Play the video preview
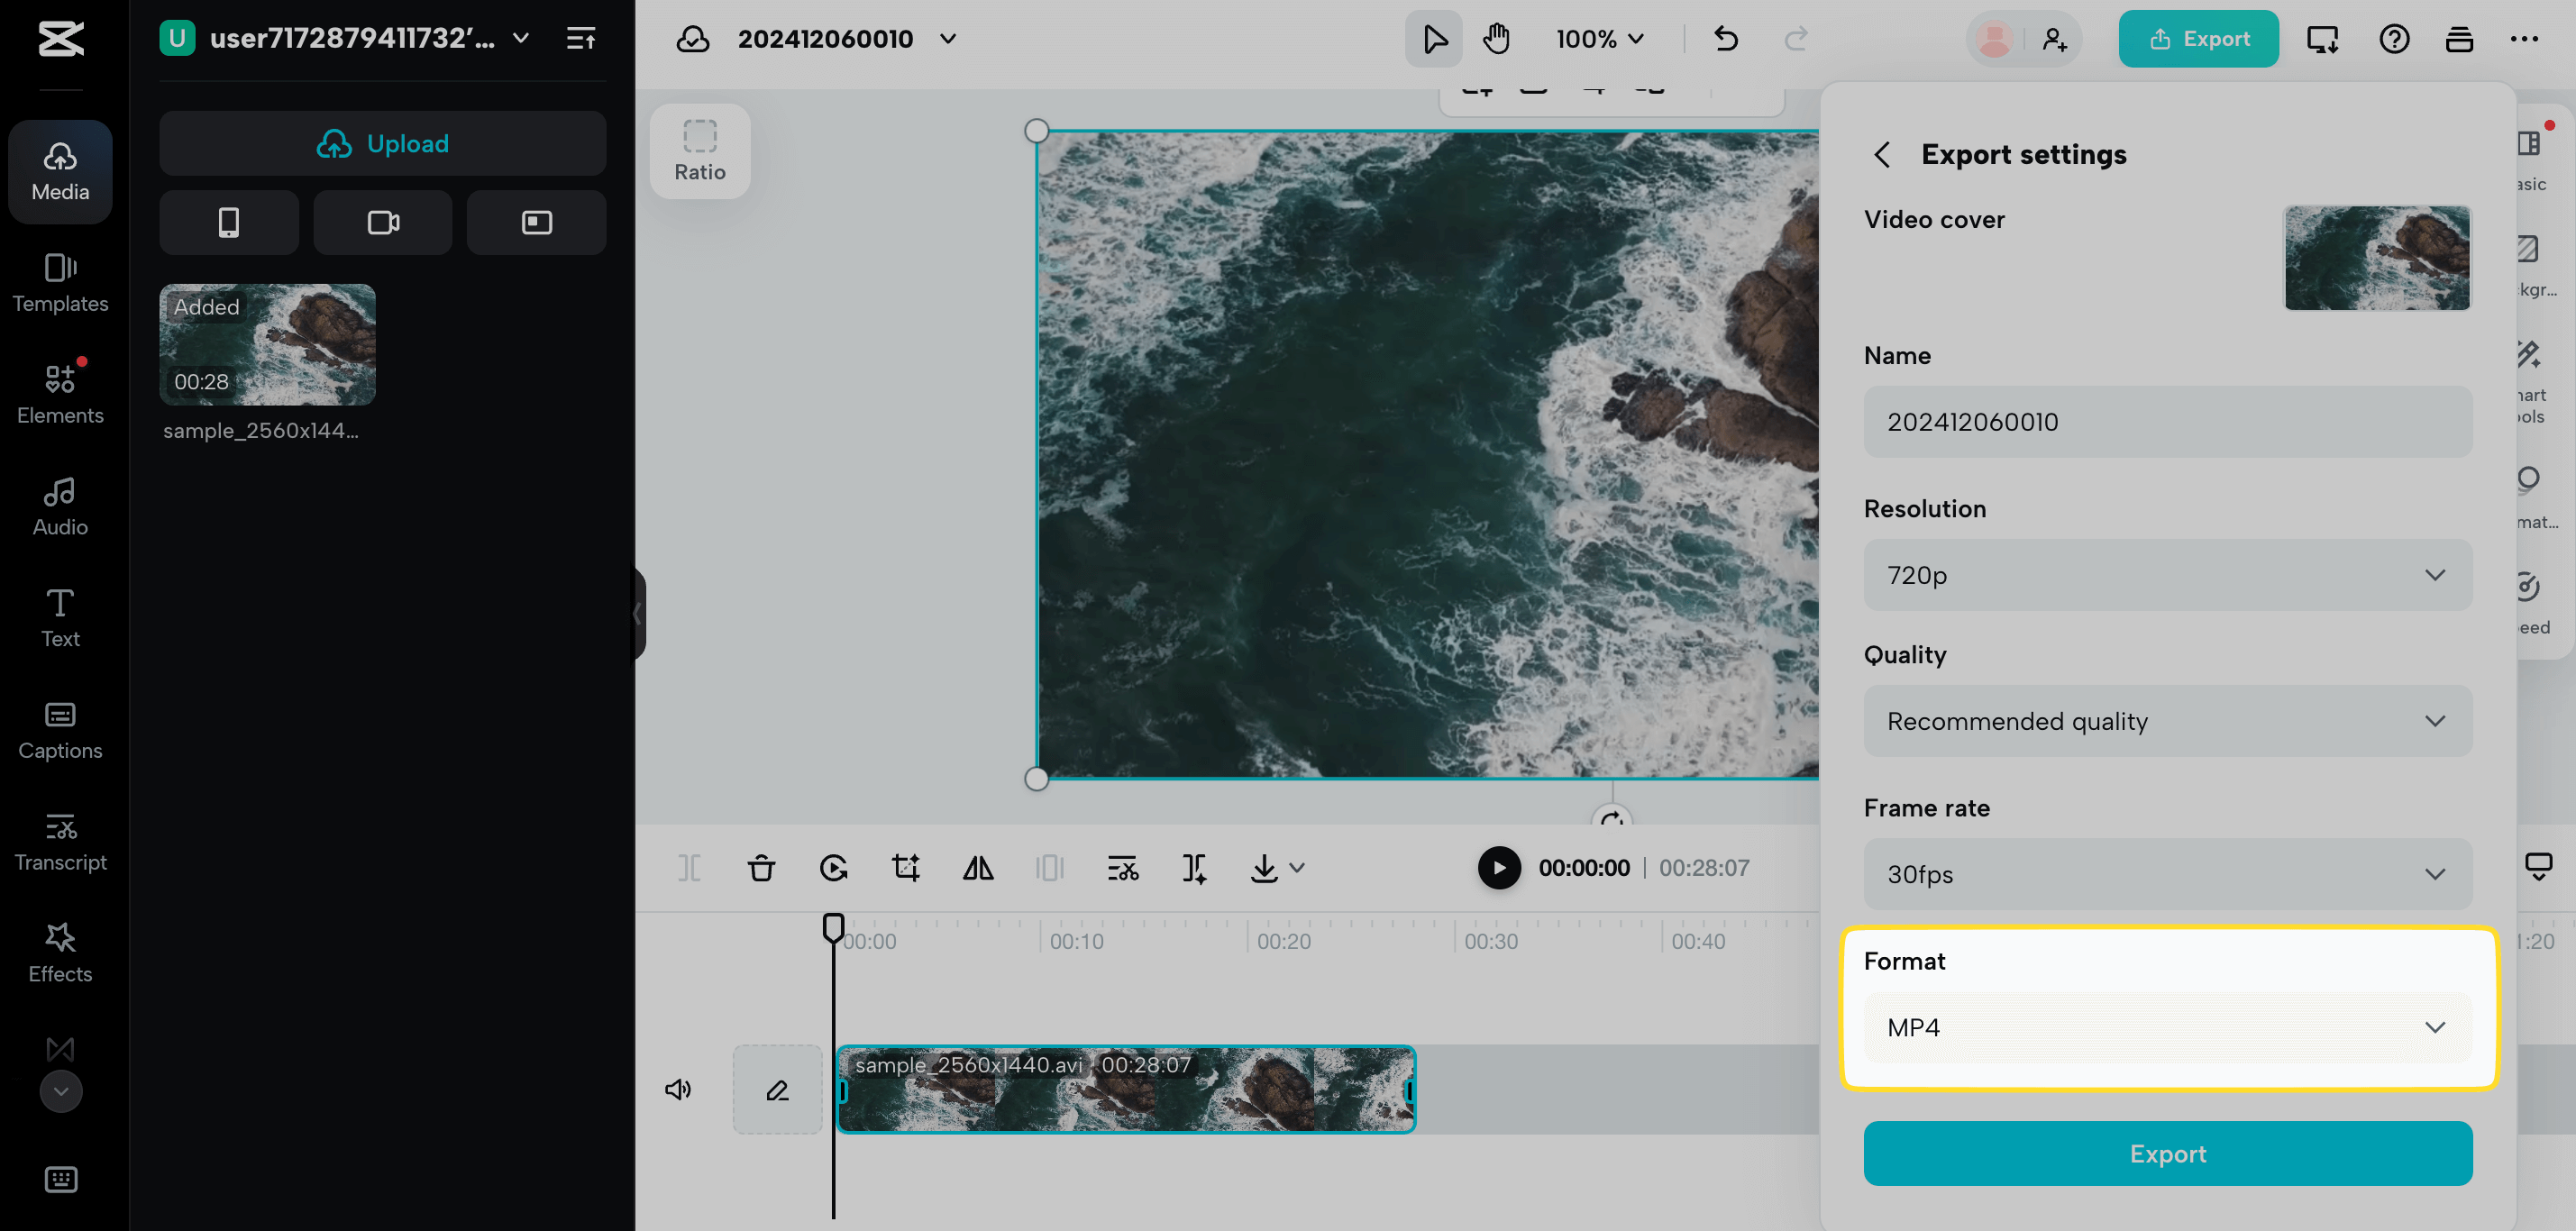The image size is (2576, 1231). pos(1499,868)
